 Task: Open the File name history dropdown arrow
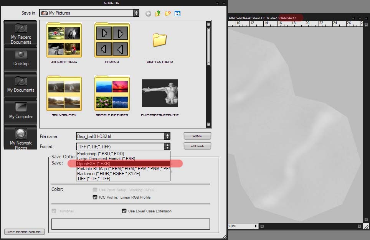pos(167,136)
